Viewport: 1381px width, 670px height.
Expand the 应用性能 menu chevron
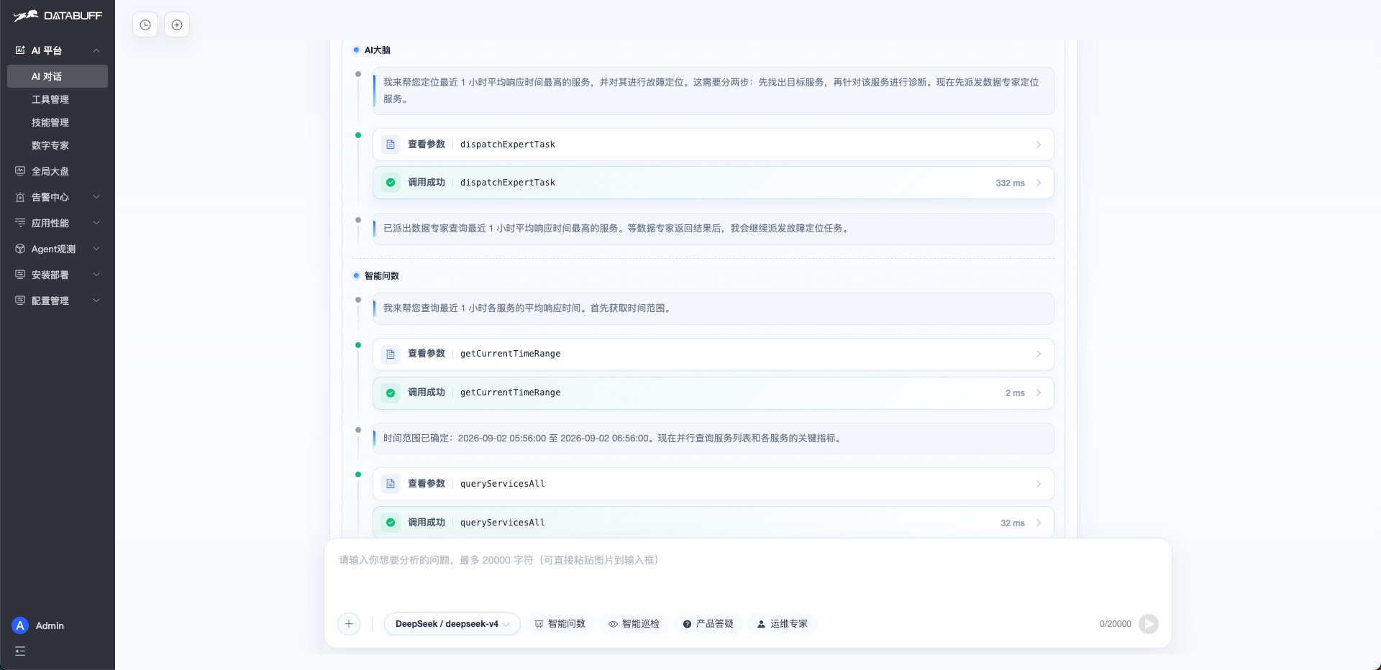click(x=96, y=223)
